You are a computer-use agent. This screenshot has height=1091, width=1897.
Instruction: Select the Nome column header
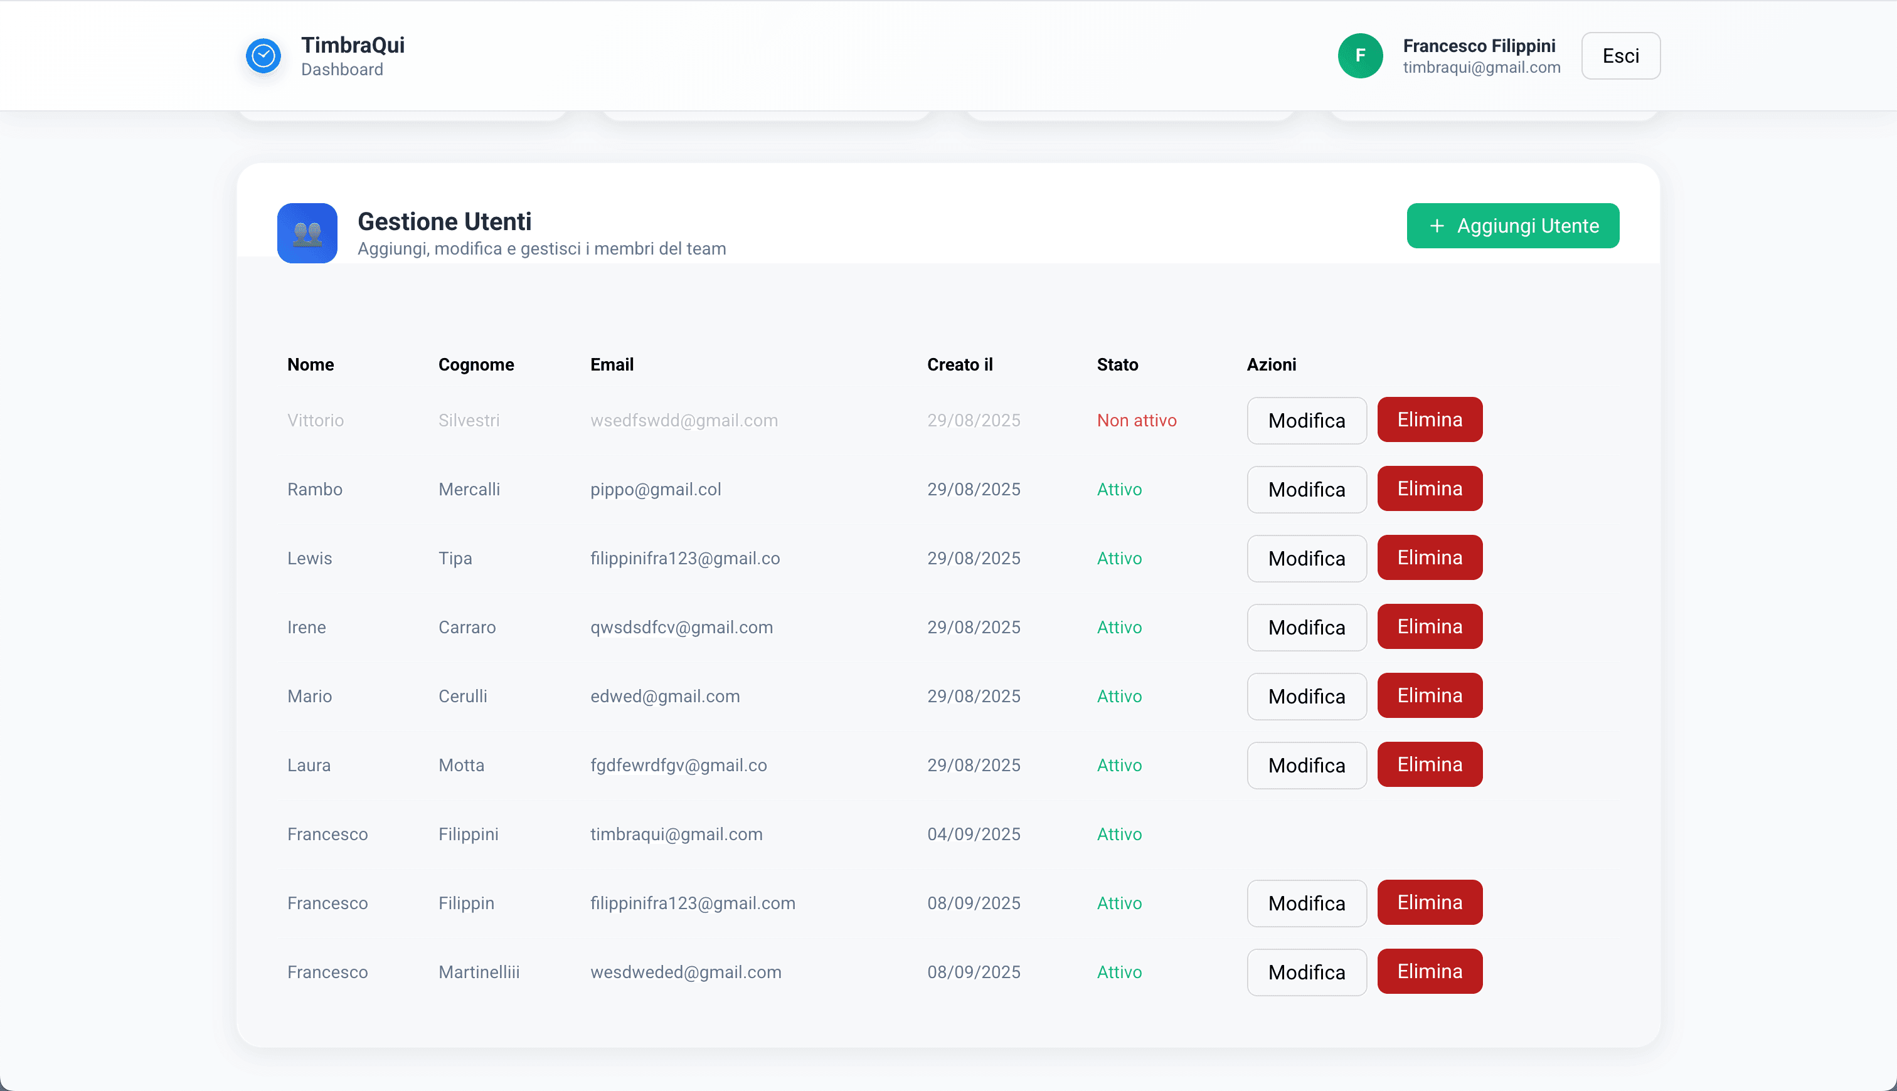tap(311, 365)
